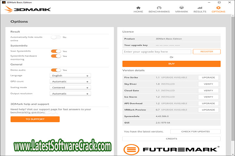Viewport: 235px width, 156px height.
Task: Click UPGRADE for VRMark Preview
Action: (x=208, y=110)
